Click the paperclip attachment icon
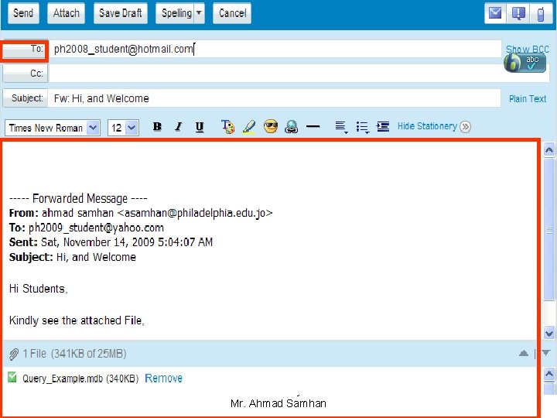557x418 pixels. (13, 354)
